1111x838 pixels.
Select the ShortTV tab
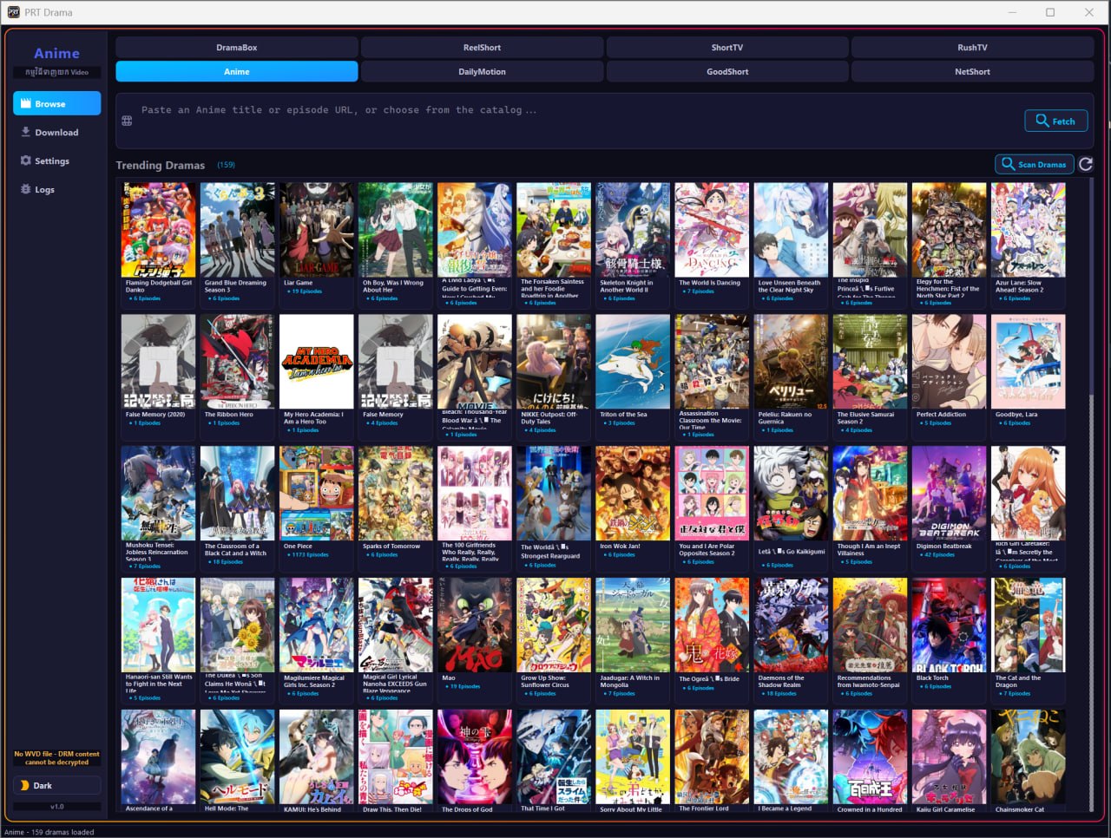click(727, 48)
